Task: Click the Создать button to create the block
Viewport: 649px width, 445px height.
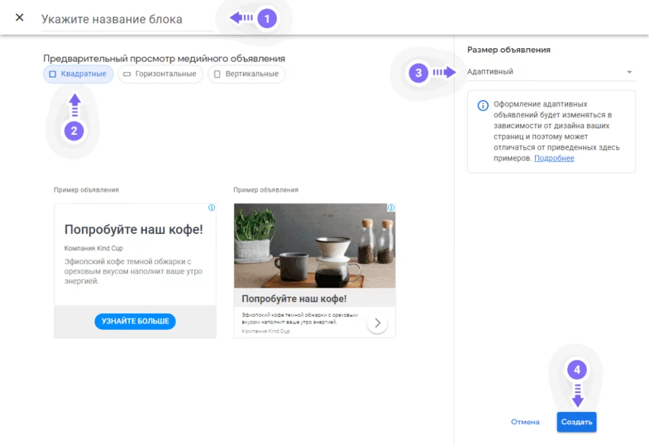Action: point(576,422)
